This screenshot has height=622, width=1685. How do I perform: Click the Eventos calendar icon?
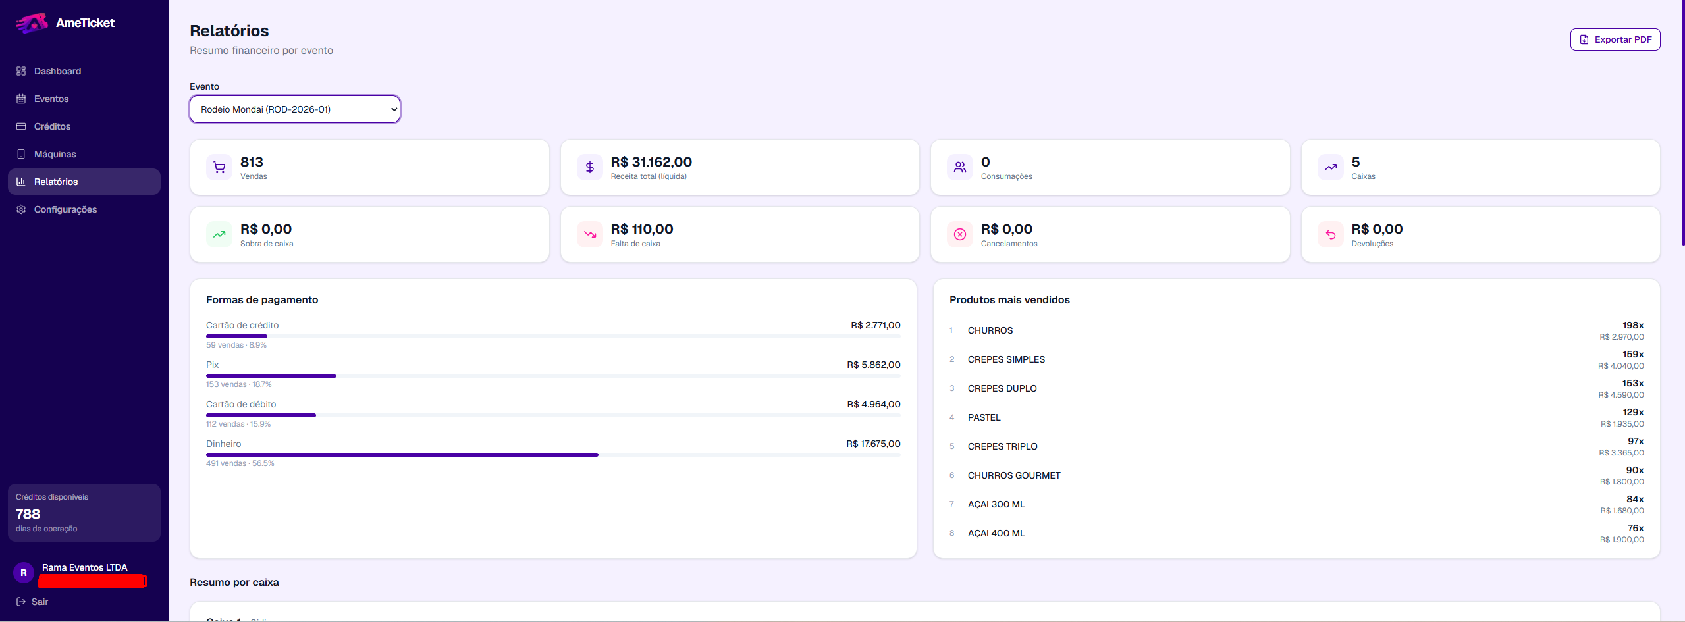[21, 99]
